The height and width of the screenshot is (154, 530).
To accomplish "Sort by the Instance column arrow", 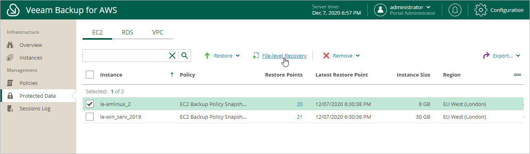I will pos(172,75).
